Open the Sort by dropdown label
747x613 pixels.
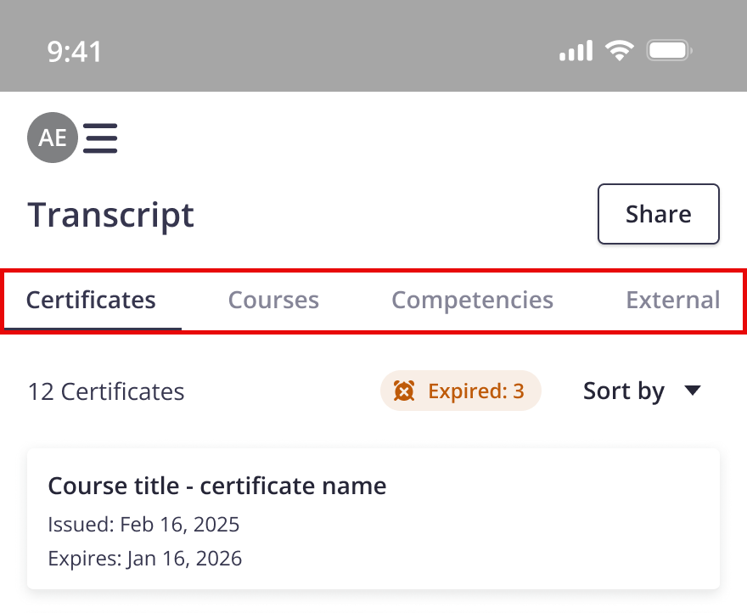624,391
